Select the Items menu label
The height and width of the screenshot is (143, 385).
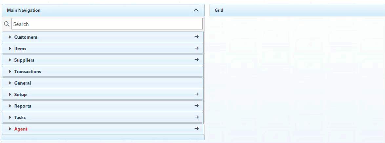(x=20, y=49)
